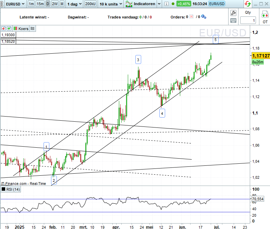The height and width of the screenshot is (229, 270).
Task: Click the 'jun.' date axis label
Action: [183, 227]
